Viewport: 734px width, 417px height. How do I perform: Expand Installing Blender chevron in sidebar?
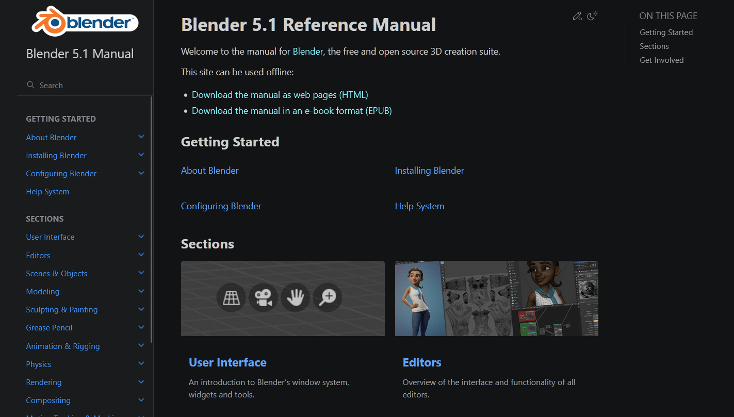pyautogui.click(x=141, y=155)
